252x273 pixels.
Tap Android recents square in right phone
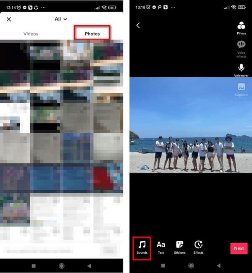(163, 265)
